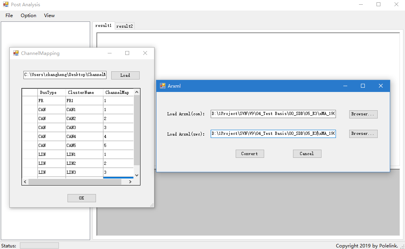The image size is (405, 249).
Task: Click the Load button in ChannelMapping
Action: [x=125, y=75]
